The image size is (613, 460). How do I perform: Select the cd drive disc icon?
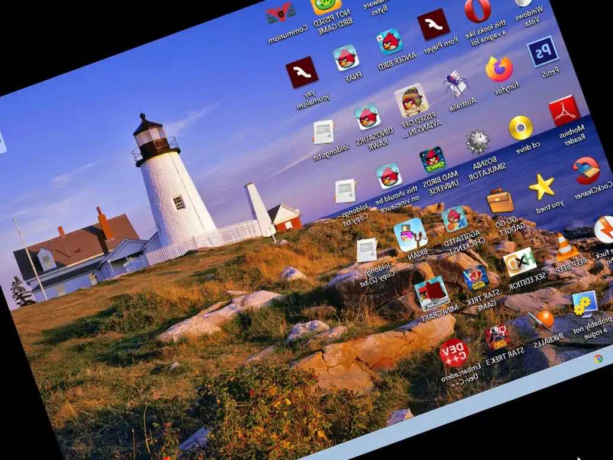click(521, 128)
